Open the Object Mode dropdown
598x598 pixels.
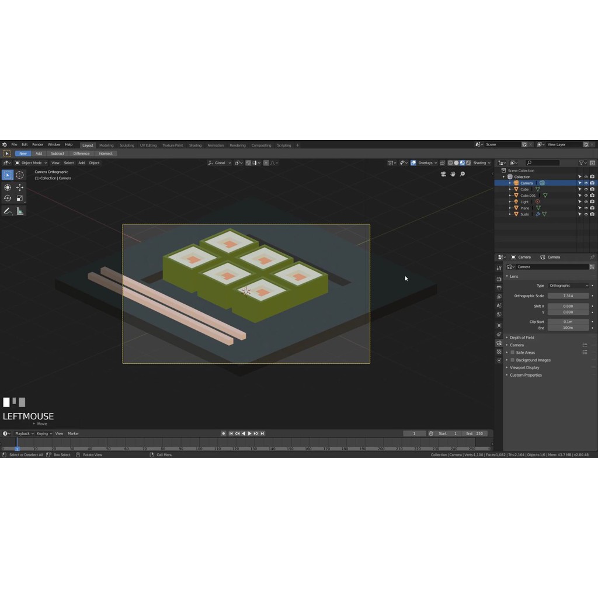[31, 163]
